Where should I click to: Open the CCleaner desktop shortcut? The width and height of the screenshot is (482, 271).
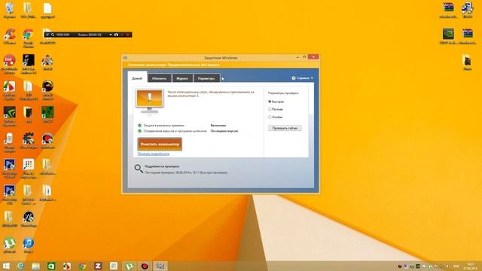(x=10, y=37)
